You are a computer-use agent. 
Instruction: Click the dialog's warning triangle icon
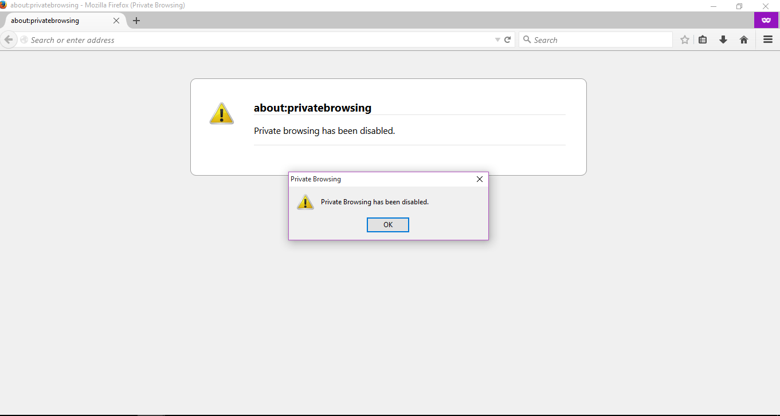pos(305,202)
